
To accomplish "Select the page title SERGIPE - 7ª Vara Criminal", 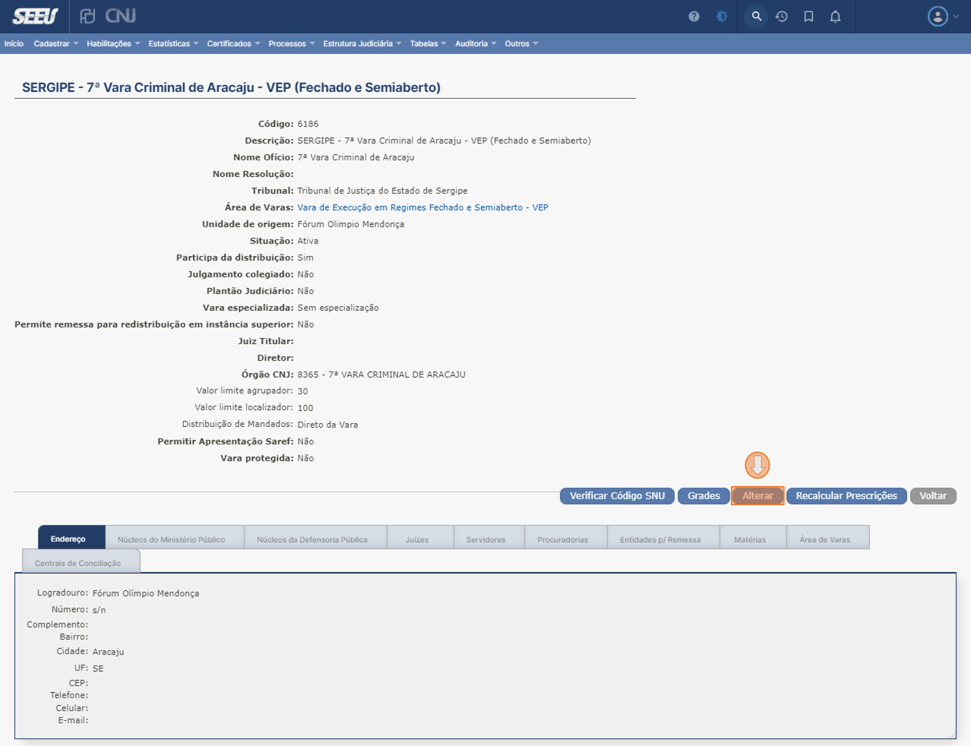I will pyautogui.click(x=231, y=88).
